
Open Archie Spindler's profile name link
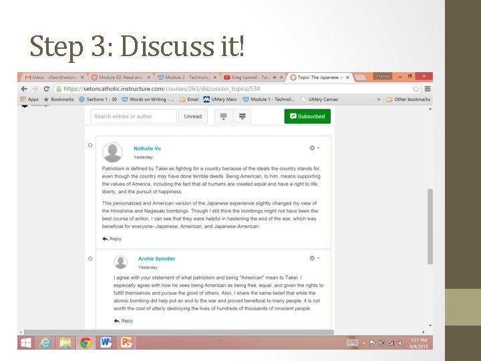[157, 259]
